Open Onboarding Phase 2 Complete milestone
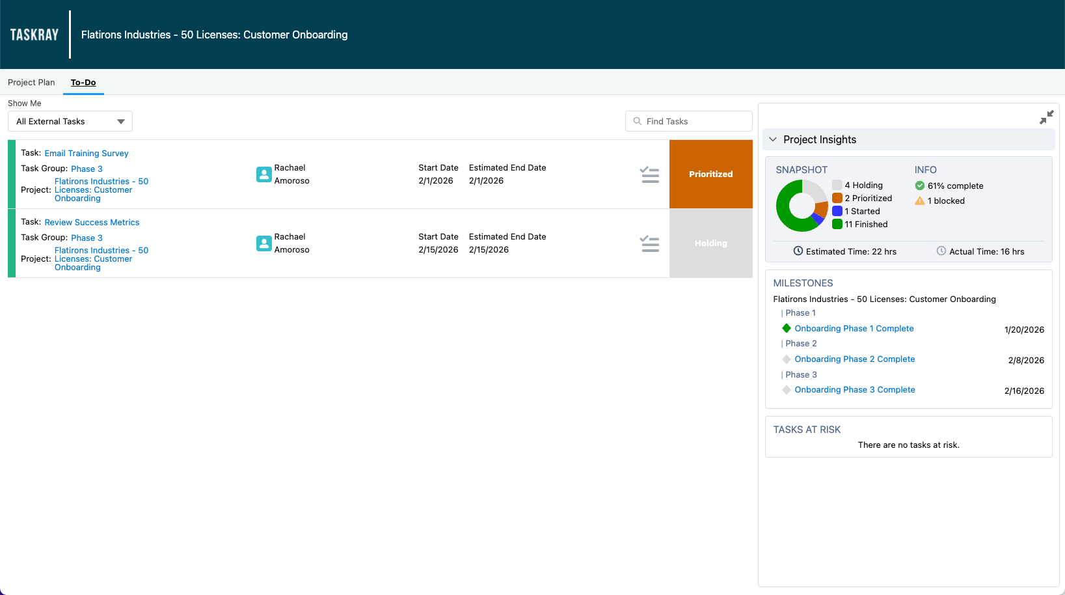Image resolution: width=1065 pixels, height=595 pixels. (855, 359)
